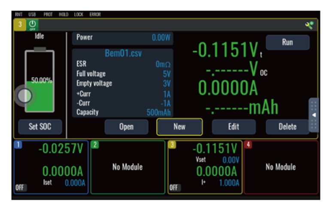Tap Open to load a file
Image resolution: width=331 pixels, height=212 pixels.
(126, 127)
